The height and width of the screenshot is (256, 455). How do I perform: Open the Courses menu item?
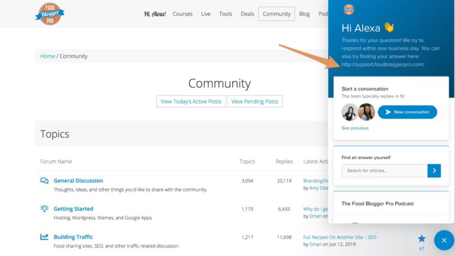[182, 14]
